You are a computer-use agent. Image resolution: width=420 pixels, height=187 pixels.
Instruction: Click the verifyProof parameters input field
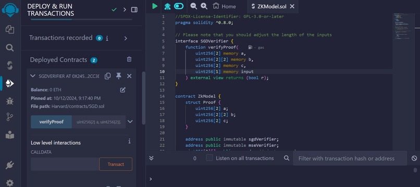coord(98,122)
